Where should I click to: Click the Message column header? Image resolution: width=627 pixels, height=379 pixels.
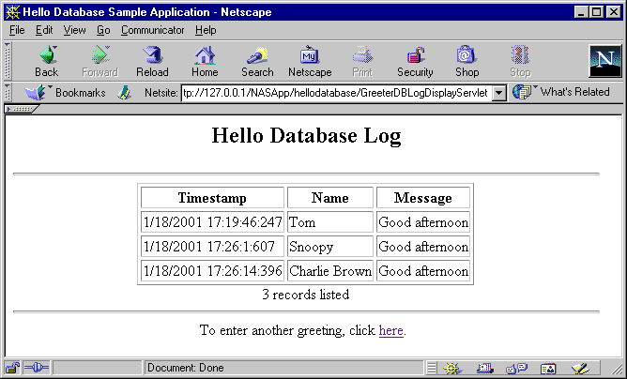(x=423, y=198)
